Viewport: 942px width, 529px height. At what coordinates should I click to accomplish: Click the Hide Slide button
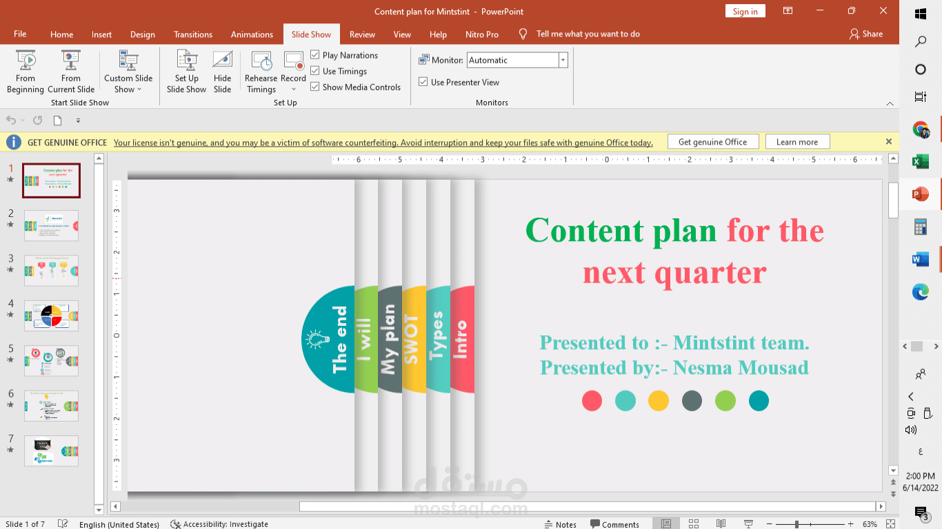tap(222, 72)
